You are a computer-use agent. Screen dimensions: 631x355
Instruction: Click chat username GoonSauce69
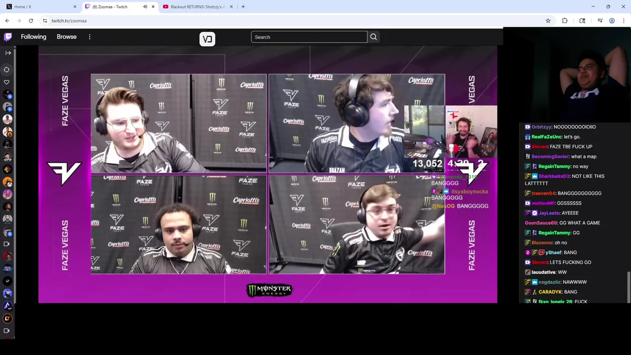point(541,223)
